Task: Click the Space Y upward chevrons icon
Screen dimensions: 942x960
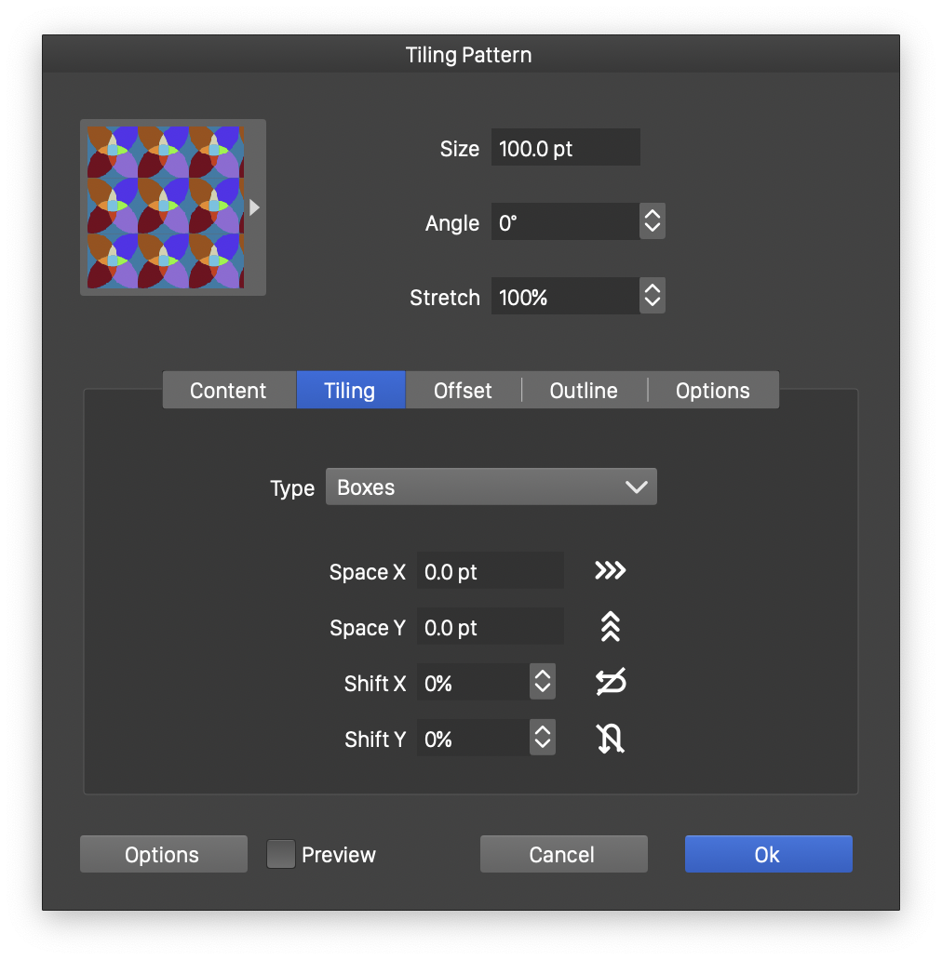Action: point(610,628)
